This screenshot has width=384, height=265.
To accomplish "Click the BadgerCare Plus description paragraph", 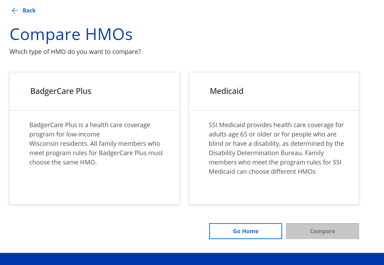I will 96,143.
